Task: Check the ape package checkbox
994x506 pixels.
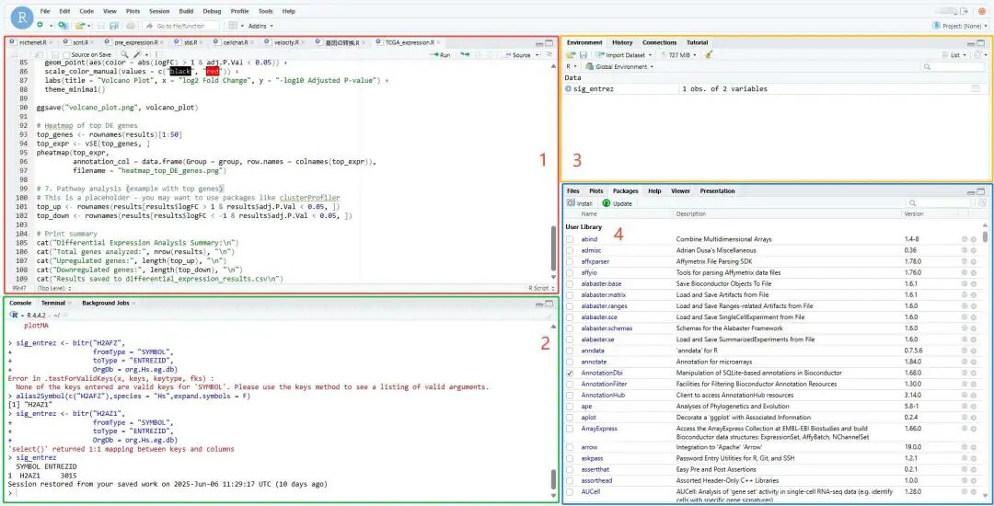Action: [x=570, y=406]
